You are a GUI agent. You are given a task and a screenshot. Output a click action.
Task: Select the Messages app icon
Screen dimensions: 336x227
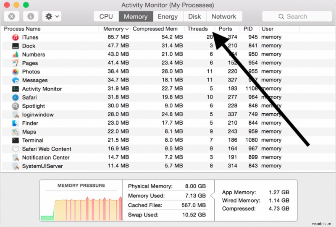click(16, 80)
